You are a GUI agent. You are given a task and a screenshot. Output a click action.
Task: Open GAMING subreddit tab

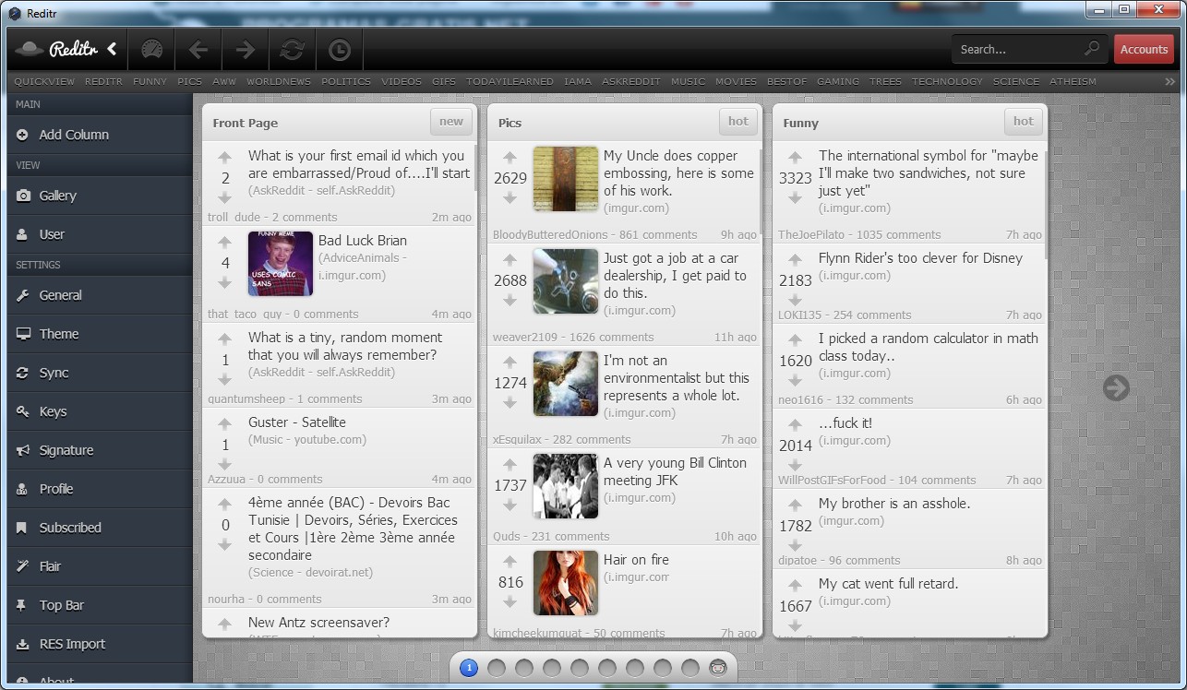pos(838,81)
